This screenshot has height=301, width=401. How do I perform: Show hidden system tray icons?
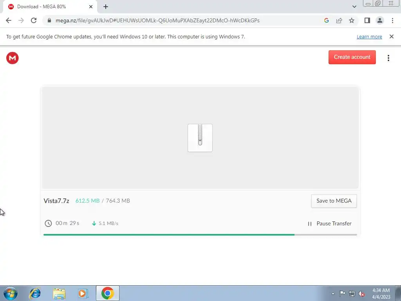coord(333,294)
